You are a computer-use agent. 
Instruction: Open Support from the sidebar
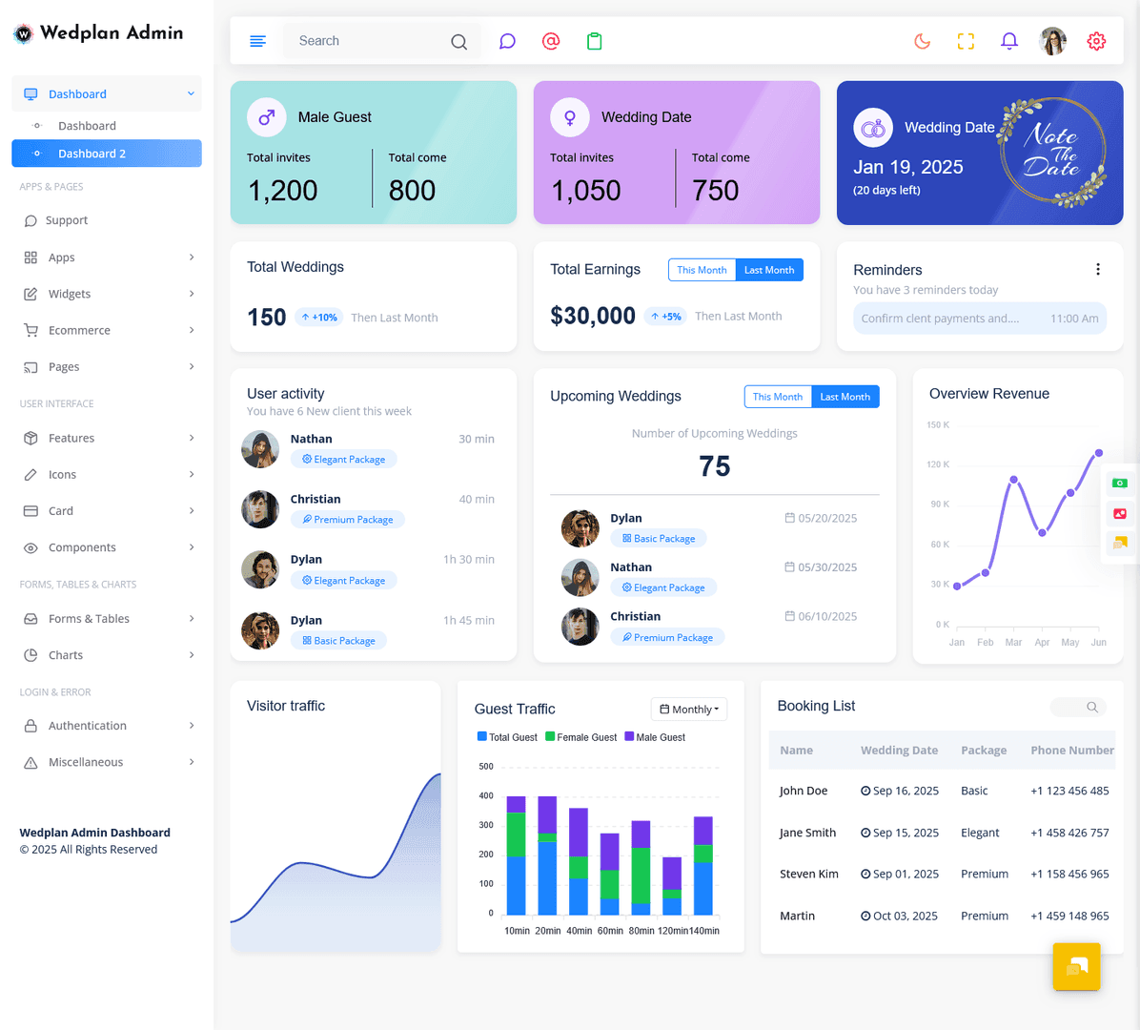coord(67,220)
